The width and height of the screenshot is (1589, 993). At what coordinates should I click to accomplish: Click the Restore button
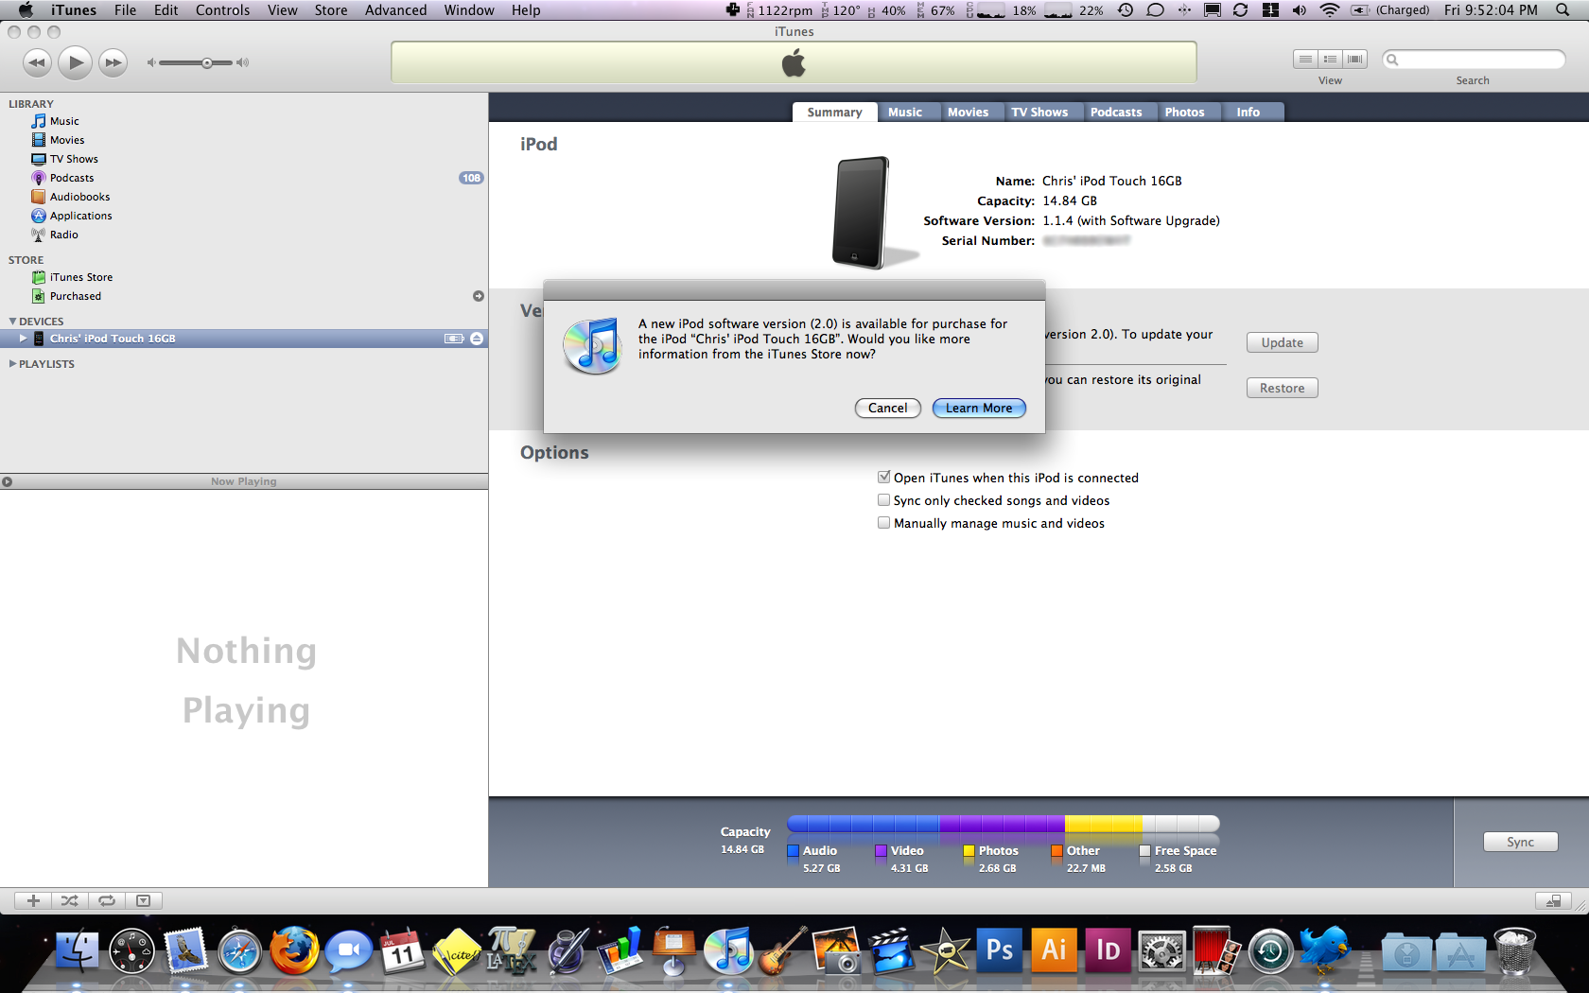click(x=1283, y=389)
